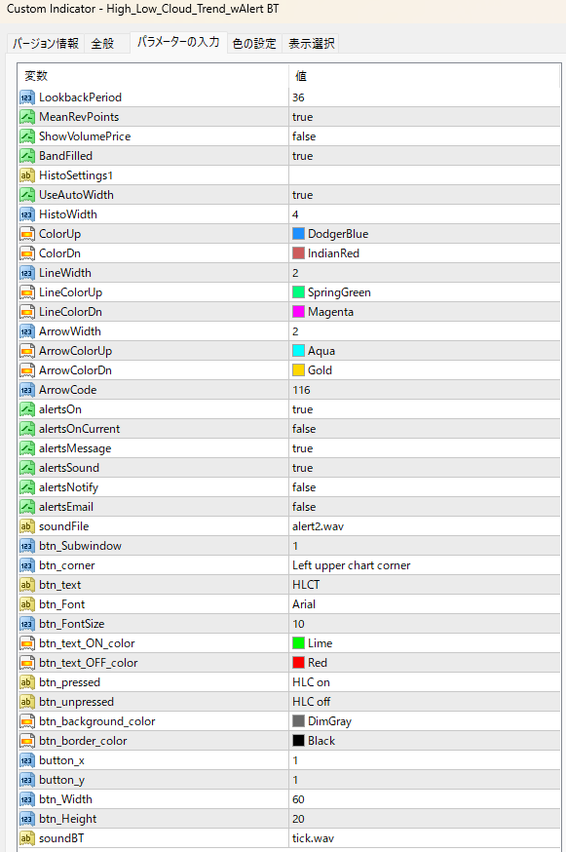The image size is (566, 852).
Task: Toggle ShowVolumePrice false value
Action: [x=425, y=136]
